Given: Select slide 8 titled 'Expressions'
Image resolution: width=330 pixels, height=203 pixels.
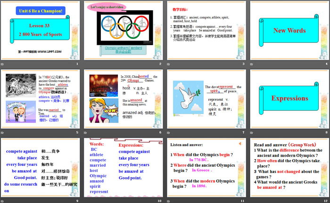Looking at the screenshot, I should click(289, 99).
